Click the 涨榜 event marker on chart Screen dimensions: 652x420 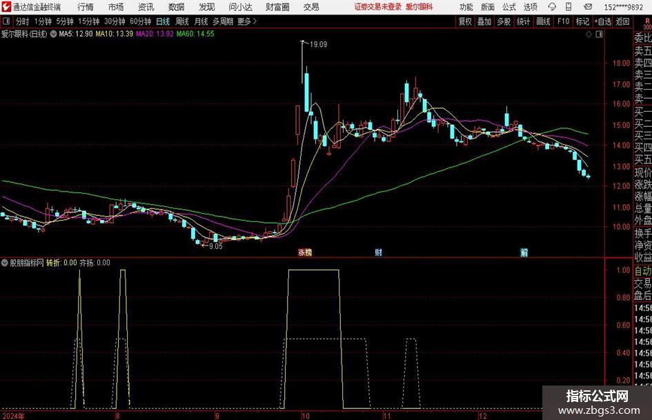(x=305, y=252)
